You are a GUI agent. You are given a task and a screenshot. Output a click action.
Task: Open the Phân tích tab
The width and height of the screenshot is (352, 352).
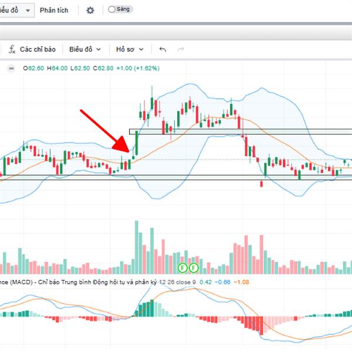54,11
